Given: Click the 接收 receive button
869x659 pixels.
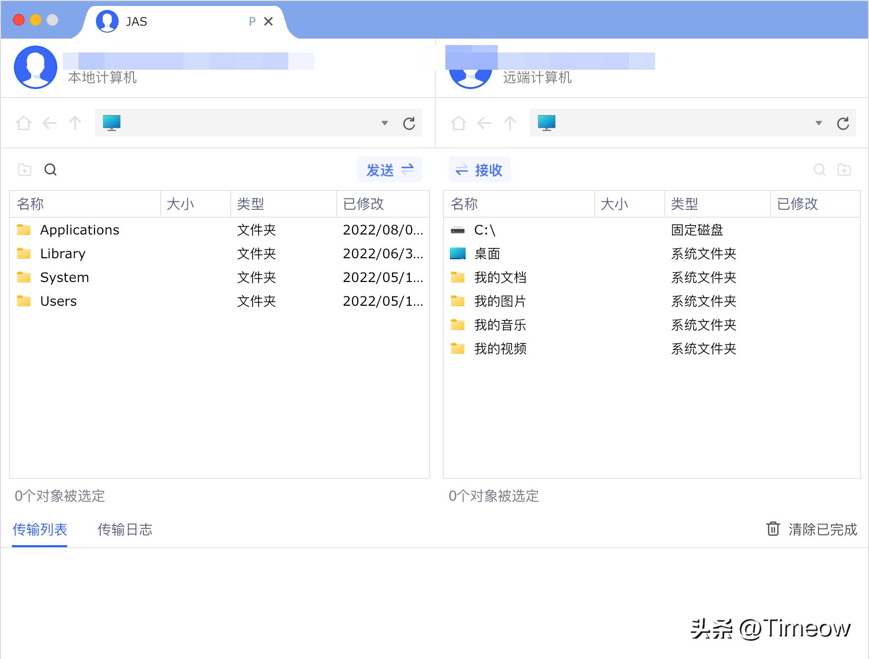Looking at the screenshot, I should [478, 169].
